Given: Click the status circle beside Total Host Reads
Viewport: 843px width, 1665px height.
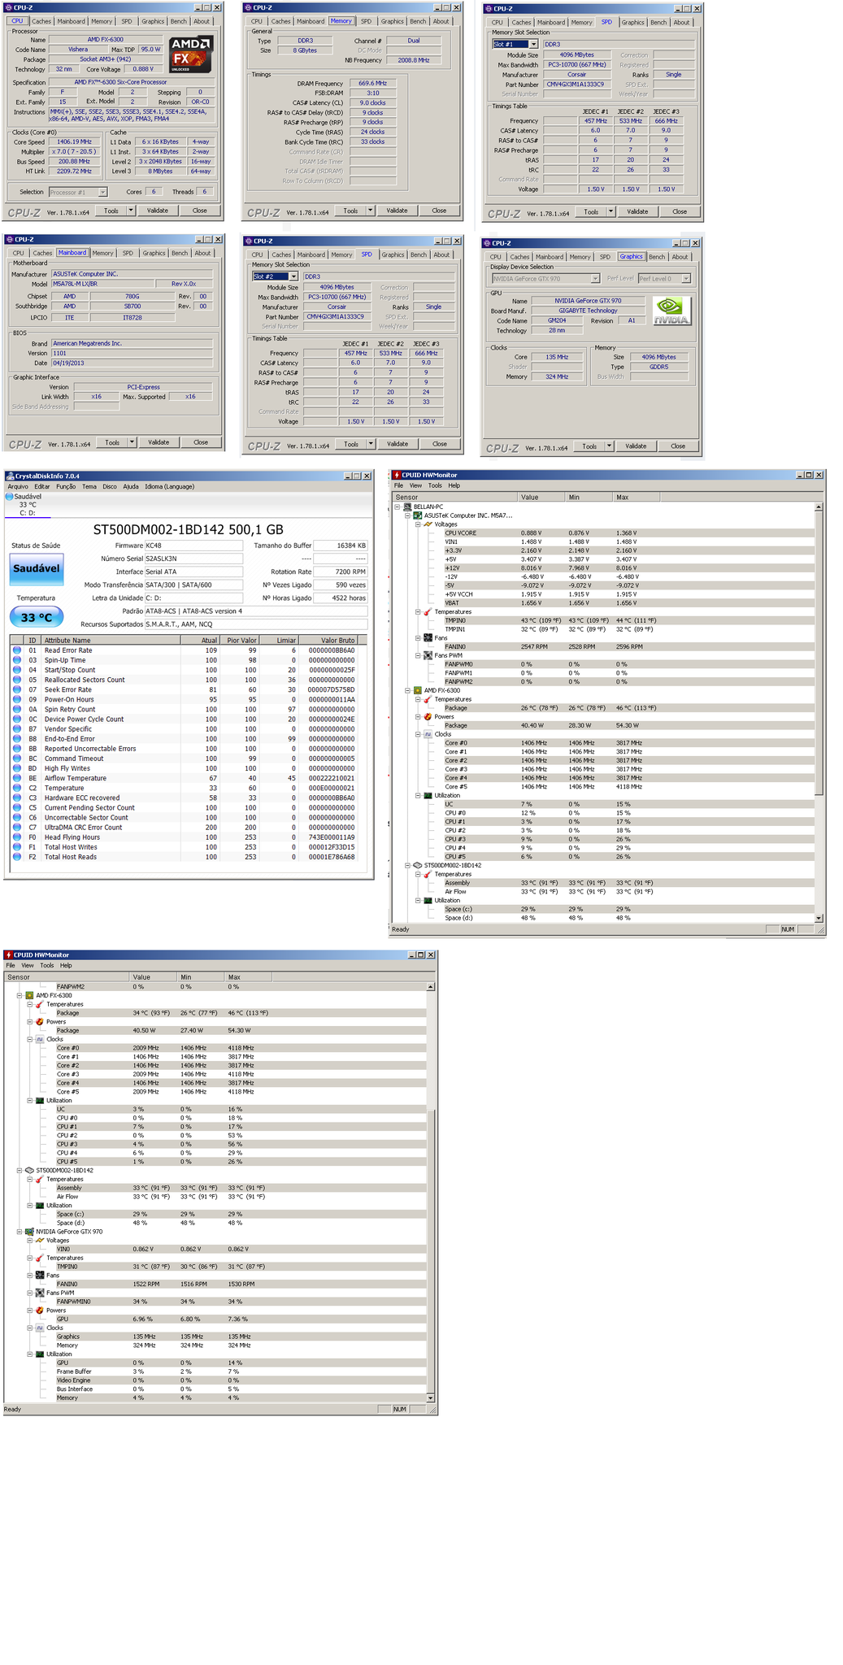Looking at the screenshot, I should click(x=17, y=857).
